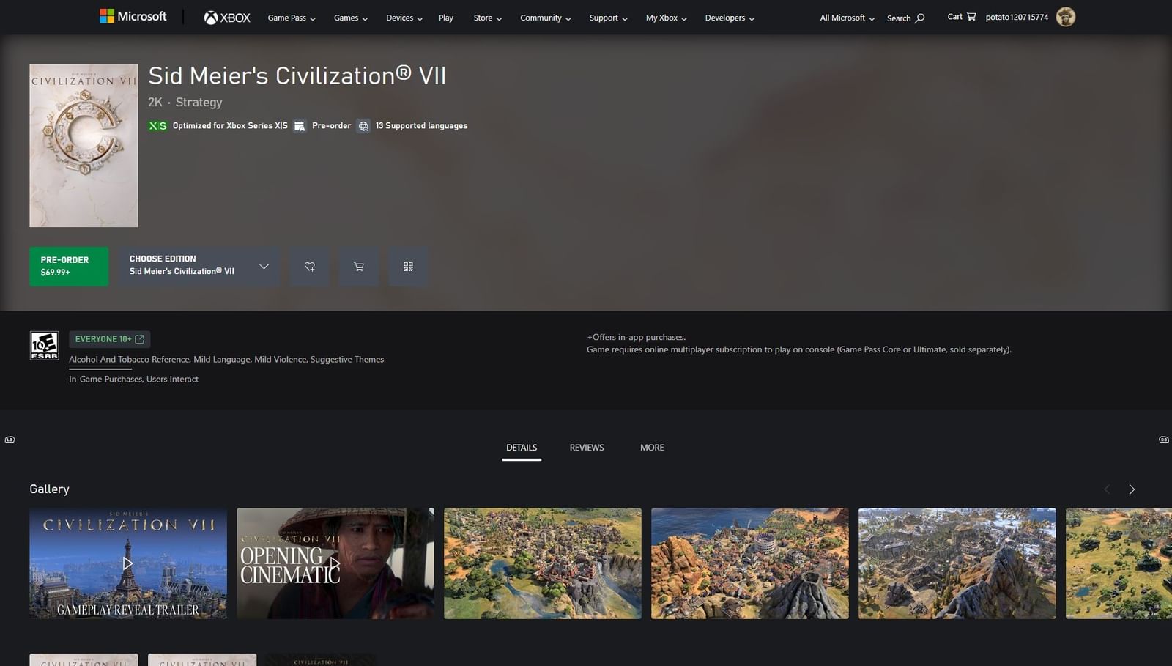Click the green Pre-Order button
This screenshot has height=666, width=1172.
[68, 267]
